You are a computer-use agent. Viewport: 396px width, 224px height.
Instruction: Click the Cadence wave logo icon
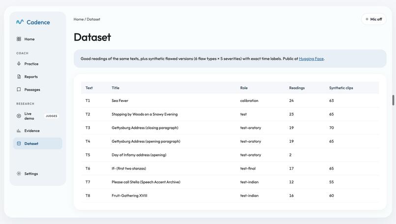point(20,22)
